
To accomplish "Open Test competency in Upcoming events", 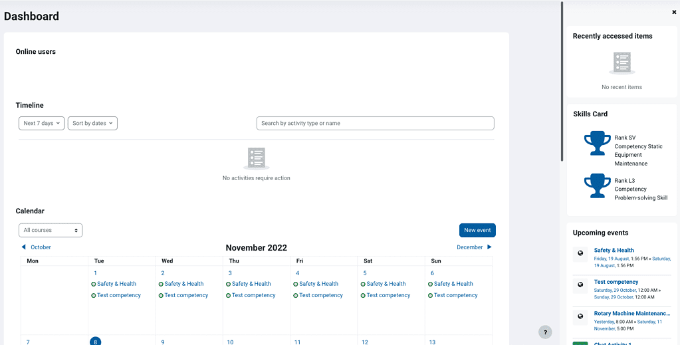I will click(x=616, y=282).
